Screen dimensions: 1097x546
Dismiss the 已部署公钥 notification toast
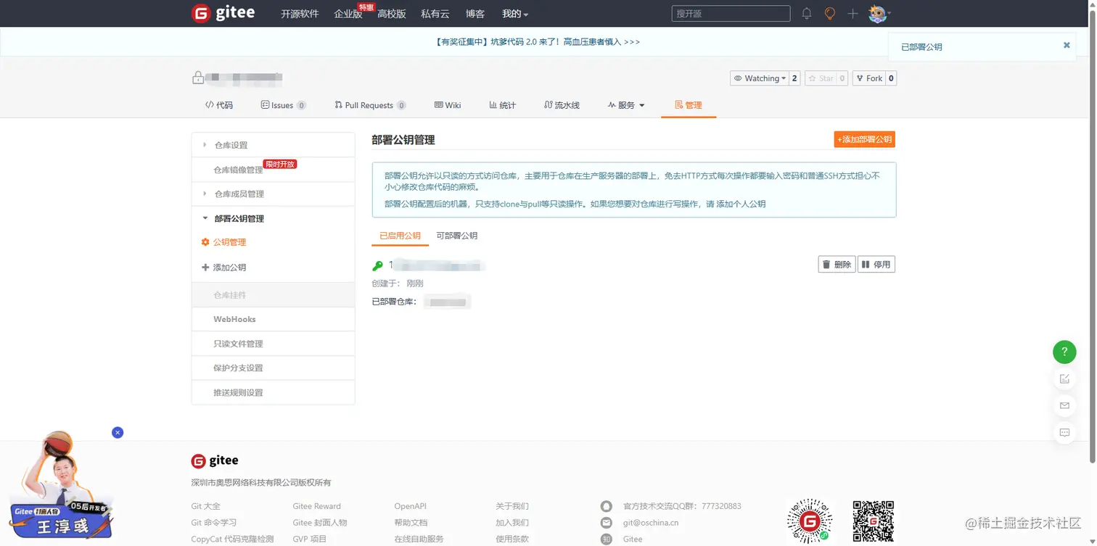[x=1067, y=45]
